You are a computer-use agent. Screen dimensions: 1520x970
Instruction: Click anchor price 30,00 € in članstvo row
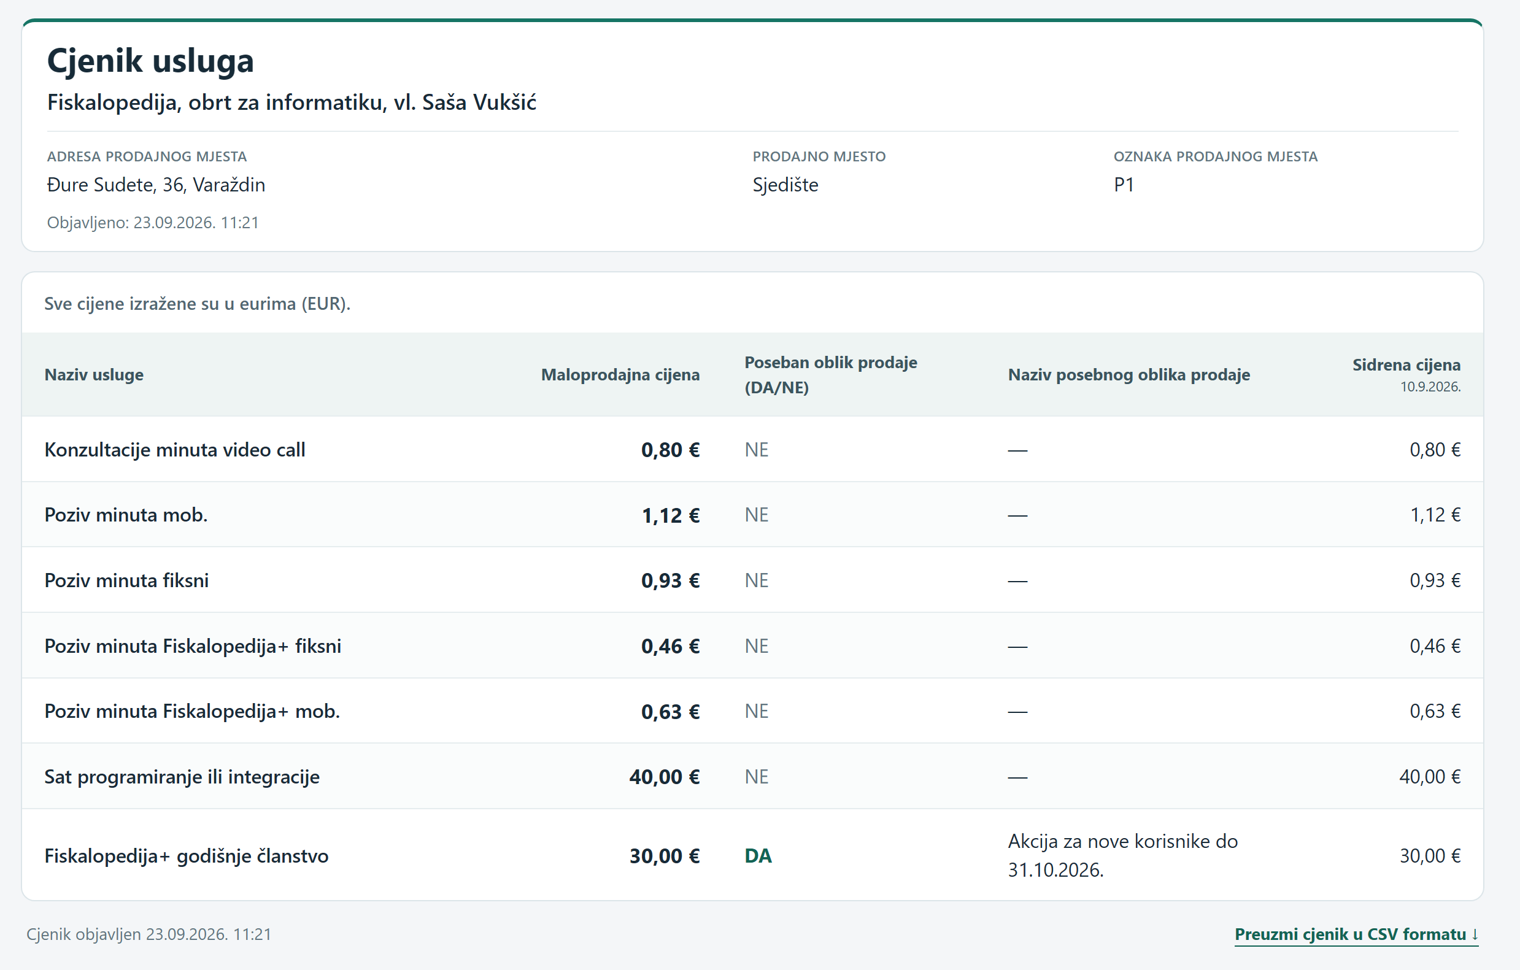(1430, 856)
